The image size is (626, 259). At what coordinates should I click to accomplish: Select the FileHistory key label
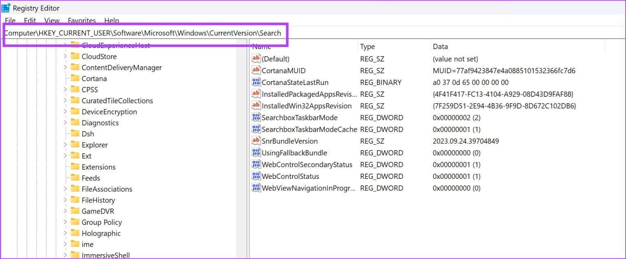[x=98, y=200]
